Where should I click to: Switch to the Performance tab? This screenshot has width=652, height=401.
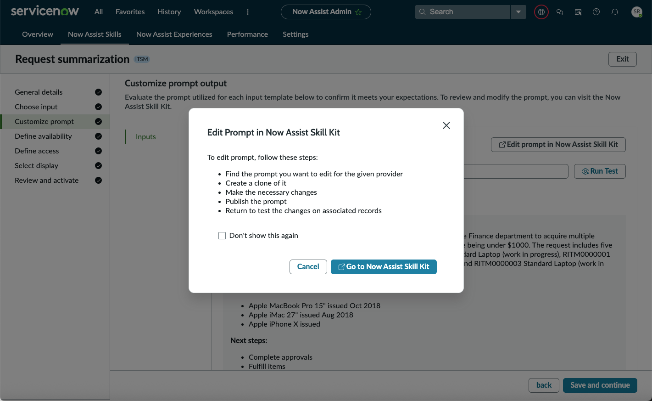tap(247, 34)
